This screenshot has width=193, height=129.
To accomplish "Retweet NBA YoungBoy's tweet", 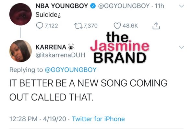I will (x=78, y=26).
